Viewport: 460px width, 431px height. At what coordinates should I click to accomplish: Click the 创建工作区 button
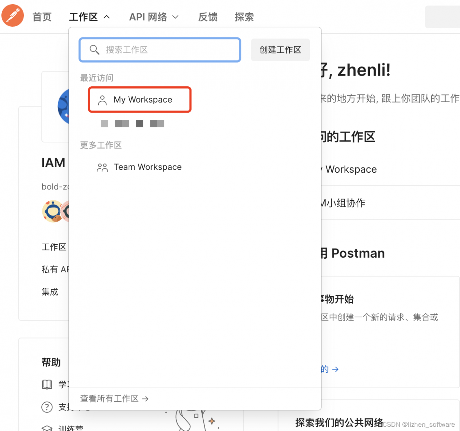point(280,50)
